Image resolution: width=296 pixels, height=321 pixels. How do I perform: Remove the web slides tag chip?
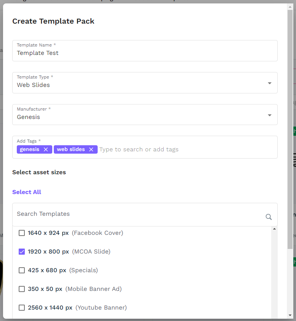(91, 149)
